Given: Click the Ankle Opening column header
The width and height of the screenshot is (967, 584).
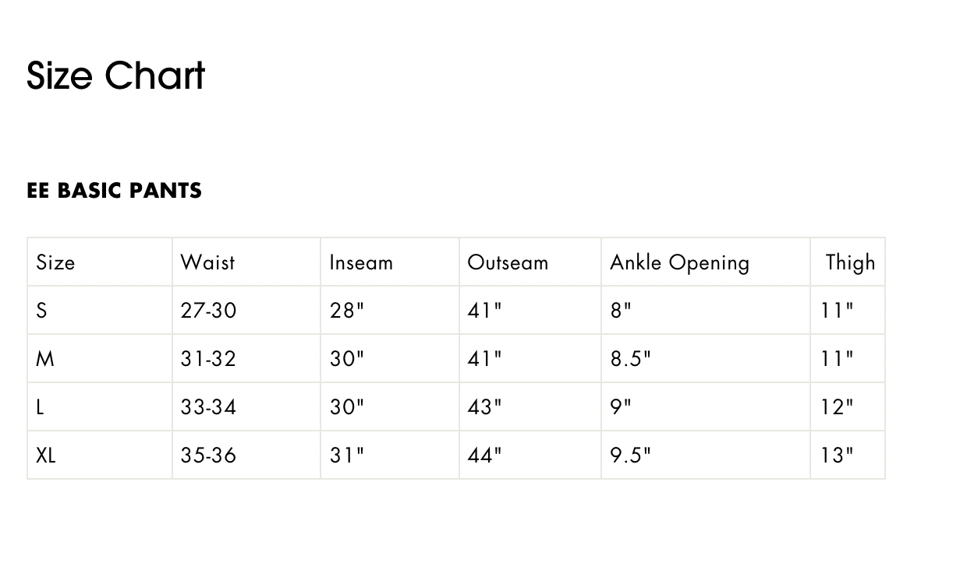Looking at the screenshot, I should coord(680,263).
